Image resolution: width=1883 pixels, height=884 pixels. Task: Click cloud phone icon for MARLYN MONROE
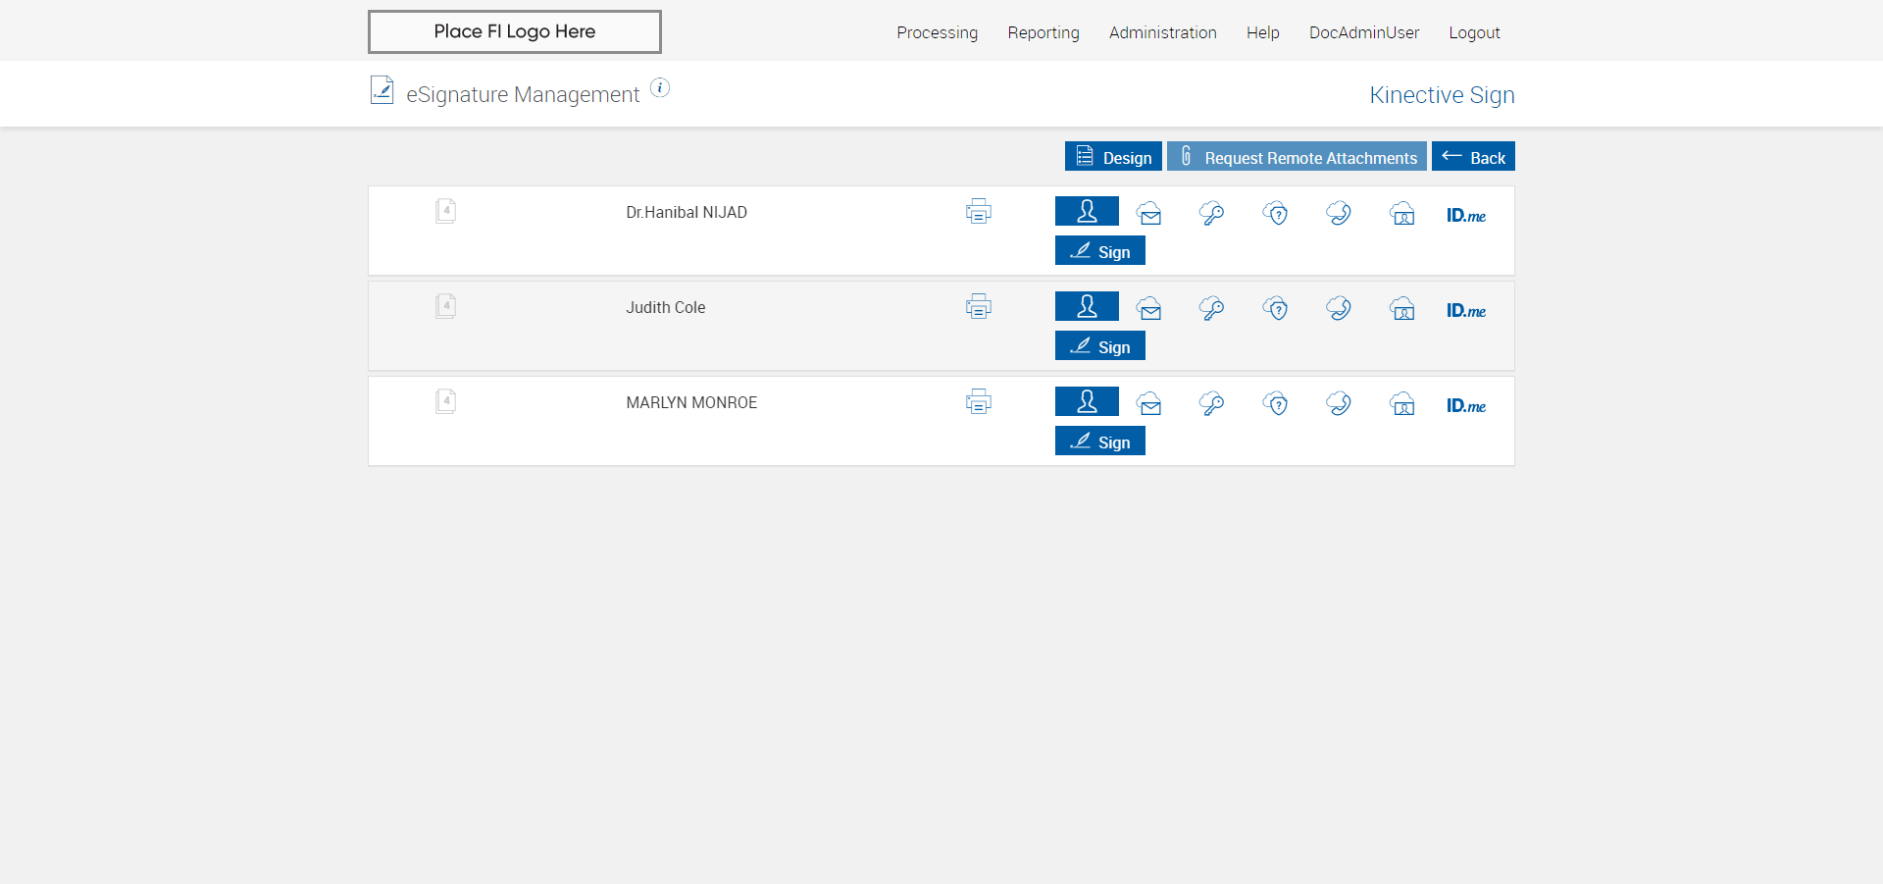[1338, 403]
